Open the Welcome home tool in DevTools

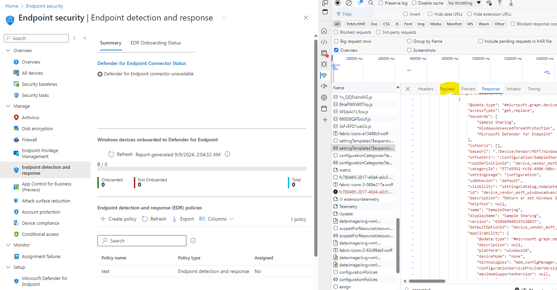click(x=324, y=31)
